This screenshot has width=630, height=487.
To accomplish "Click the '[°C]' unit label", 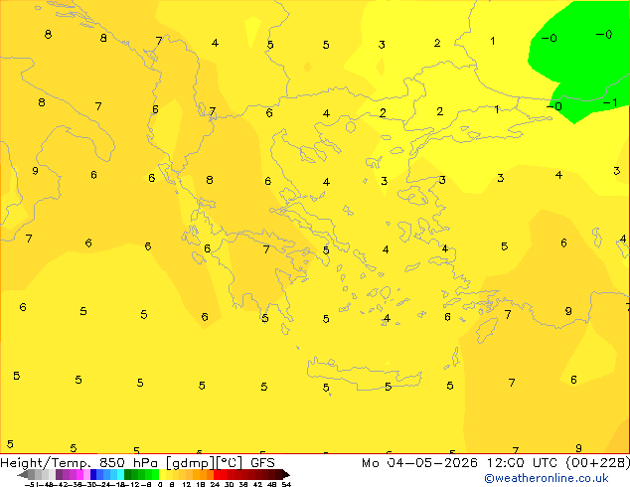I will coord(230,463).
